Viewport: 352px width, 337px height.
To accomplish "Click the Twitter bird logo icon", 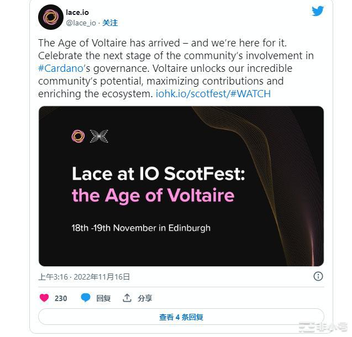I will [x=318, y=11].
